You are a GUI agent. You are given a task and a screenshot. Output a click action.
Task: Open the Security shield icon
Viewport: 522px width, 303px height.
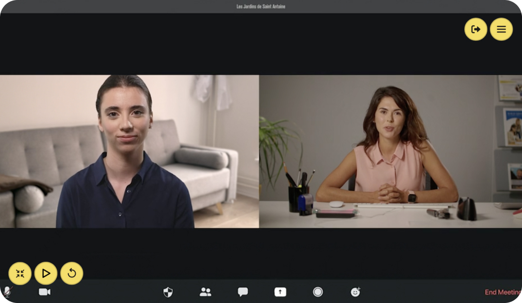point(168,292)
